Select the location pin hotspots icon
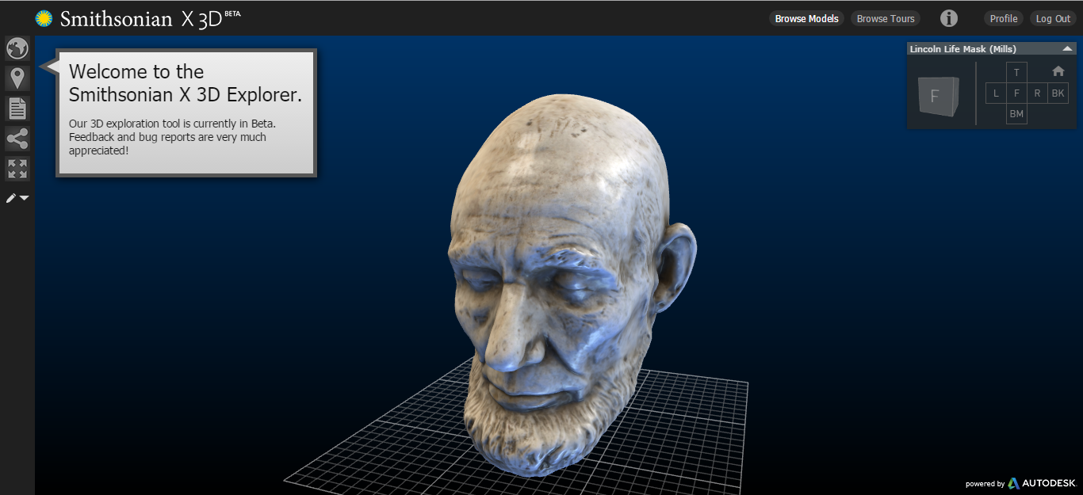Image resolution: width=1083 pixels, height=495 pixels. [17, 78]
